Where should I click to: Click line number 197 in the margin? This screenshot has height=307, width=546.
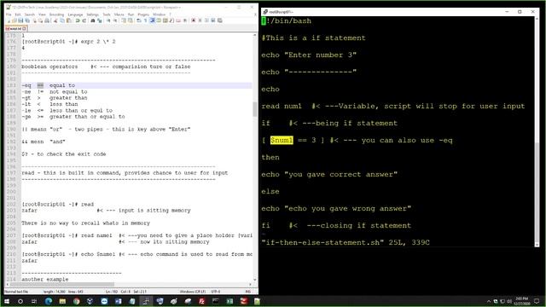click(11, 172)
